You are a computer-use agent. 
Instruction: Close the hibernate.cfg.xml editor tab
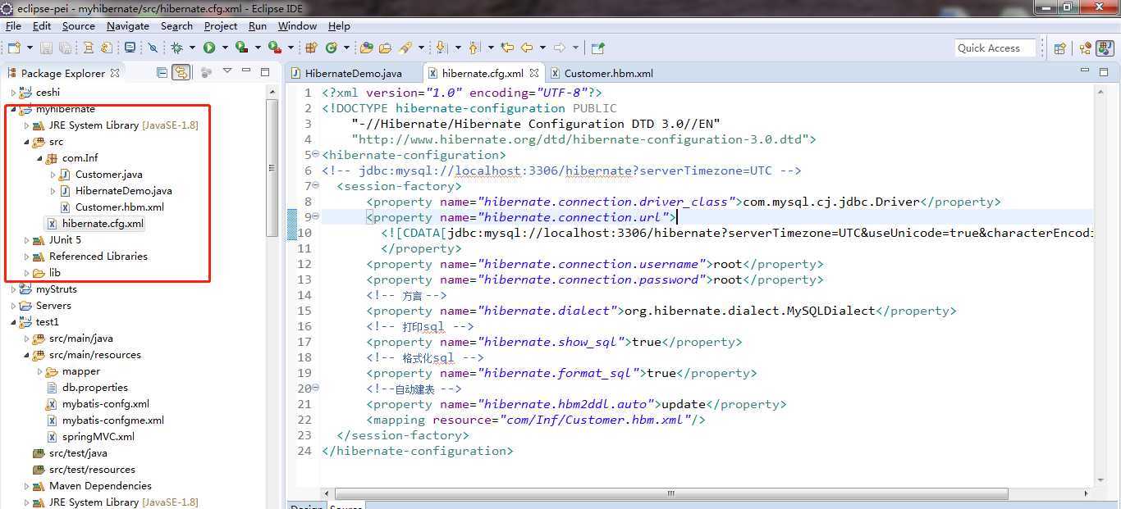coord(533,73)
